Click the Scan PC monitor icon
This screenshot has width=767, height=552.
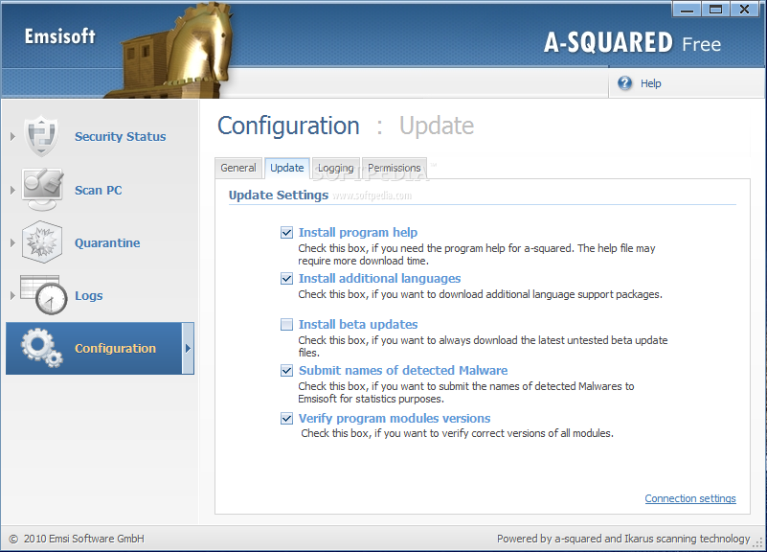tap(42, 190)
